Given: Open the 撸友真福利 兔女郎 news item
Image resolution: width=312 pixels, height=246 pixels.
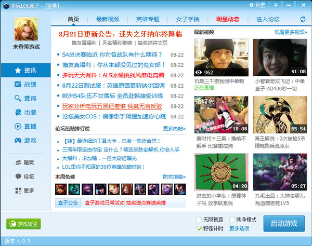Looking at the screenshot, I should pos(113,65).
